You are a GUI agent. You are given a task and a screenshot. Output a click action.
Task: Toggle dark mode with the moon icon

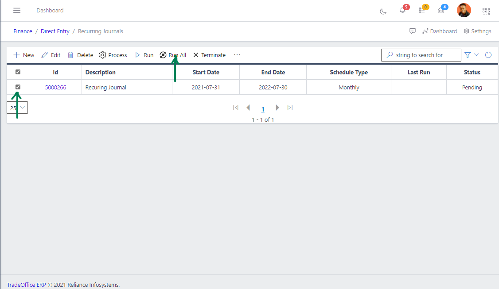click(x=383, y=12)
